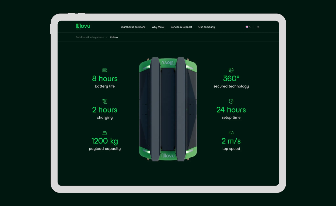This screenshot has height=206, width=336.
Task: Click the "payload capacity" label
Action: pos(105,149)
